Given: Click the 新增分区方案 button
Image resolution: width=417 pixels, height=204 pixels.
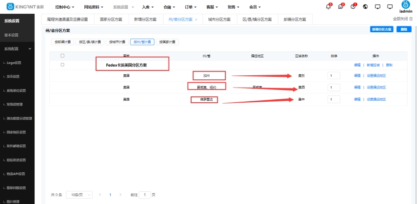Looking at the screenshot, I should (x=382, y=29).
